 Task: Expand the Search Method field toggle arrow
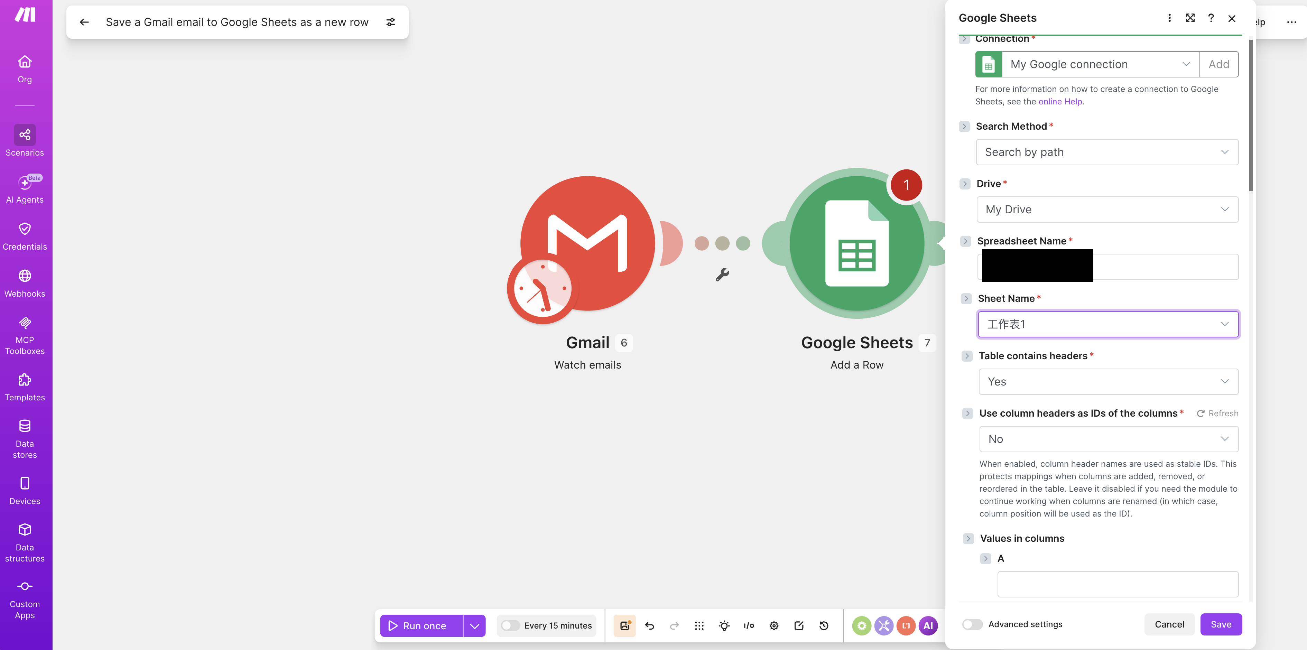pyautogui.click(x=965, y=126)
